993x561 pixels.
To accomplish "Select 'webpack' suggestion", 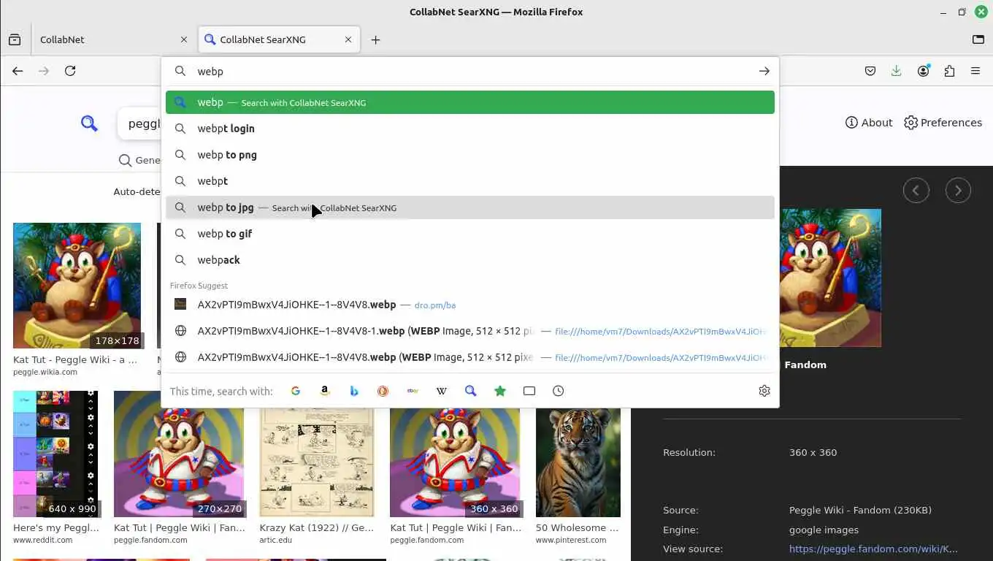I will click(x=470, y=260).
